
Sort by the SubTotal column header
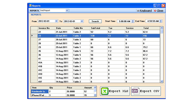pos(99,28)
